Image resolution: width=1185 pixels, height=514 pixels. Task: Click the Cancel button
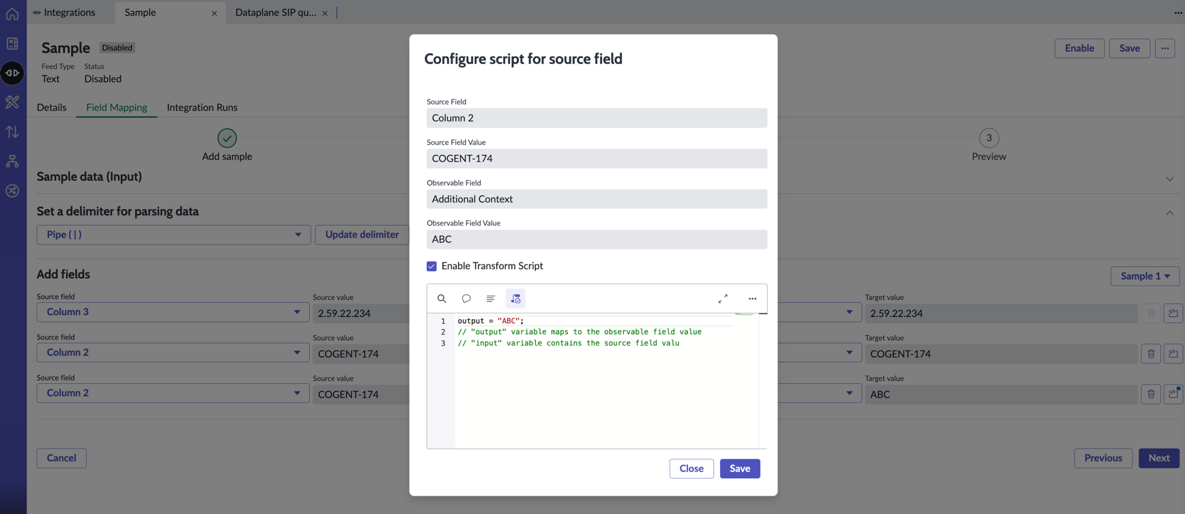pos(61,458)
